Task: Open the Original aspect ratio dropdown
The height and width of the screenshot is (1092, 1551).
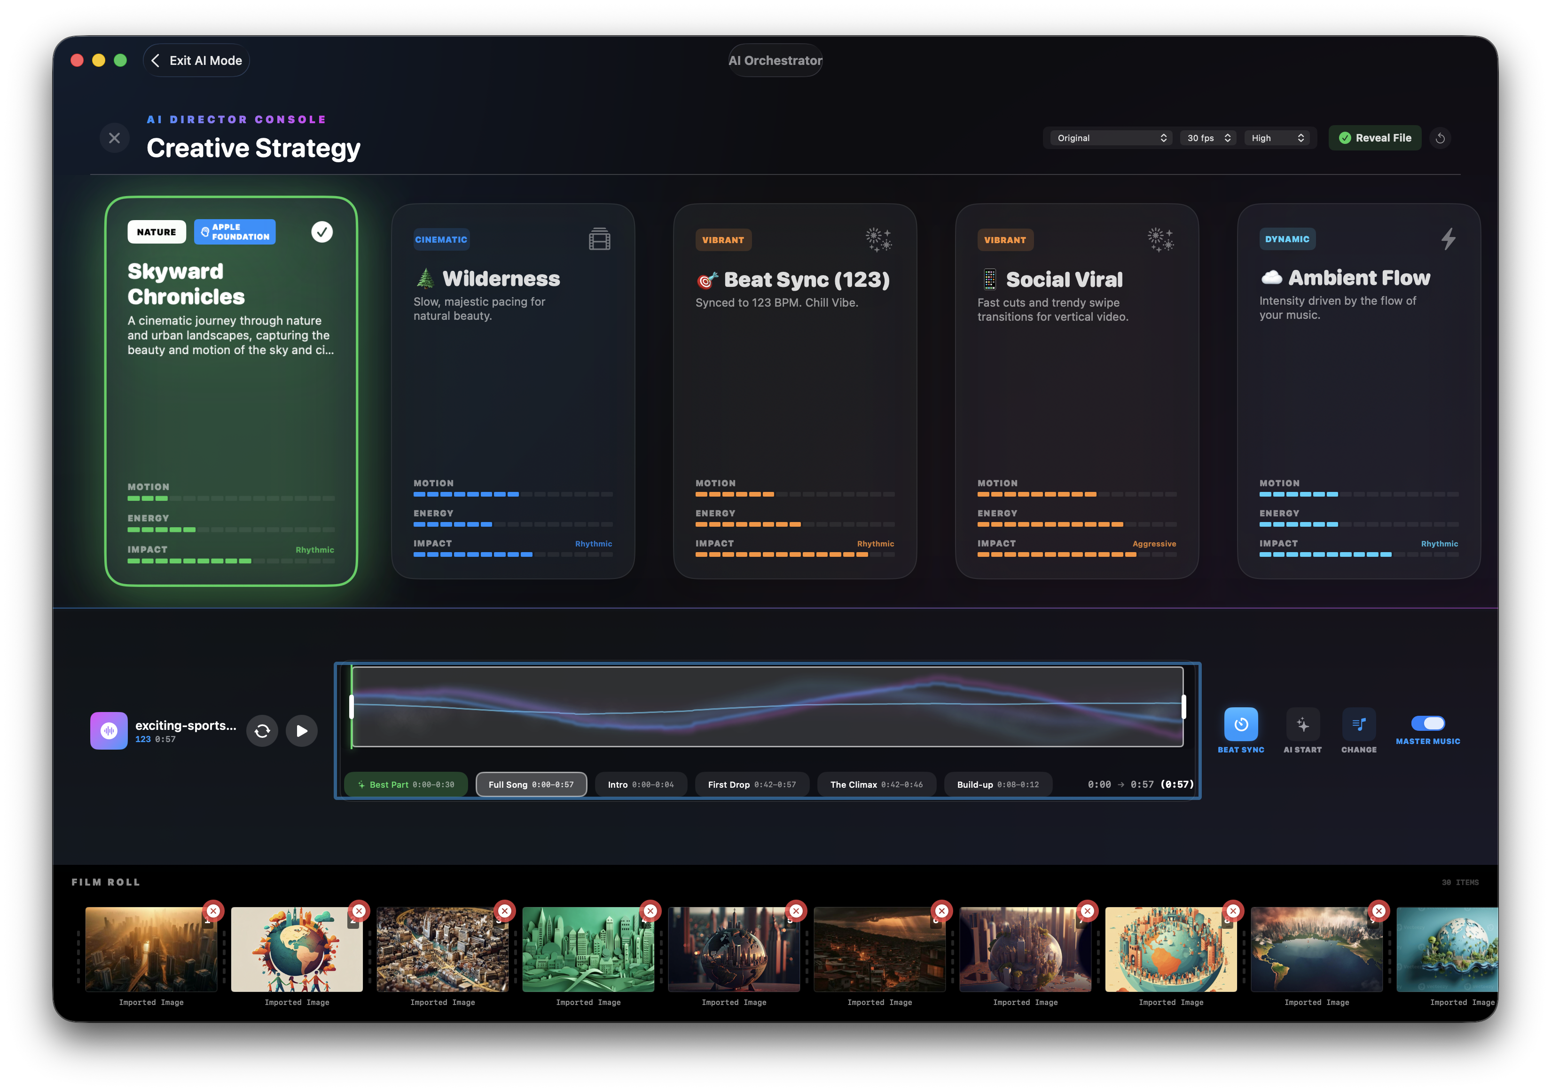Action: pos(1111,138)
